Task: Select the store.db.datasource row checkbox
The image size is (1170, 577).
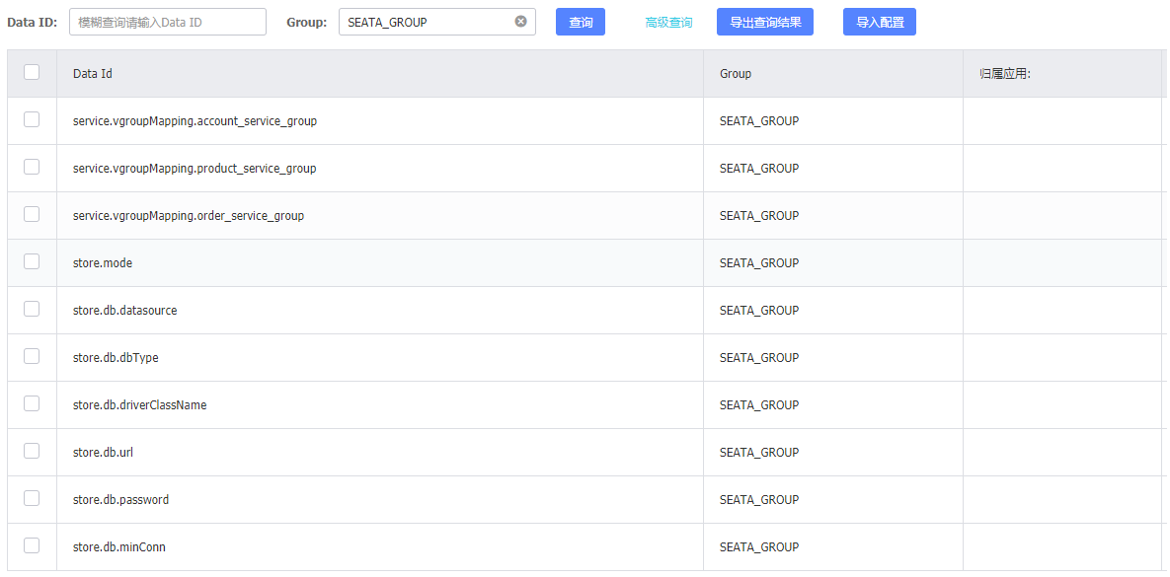Action: click(x=32, y=309)
